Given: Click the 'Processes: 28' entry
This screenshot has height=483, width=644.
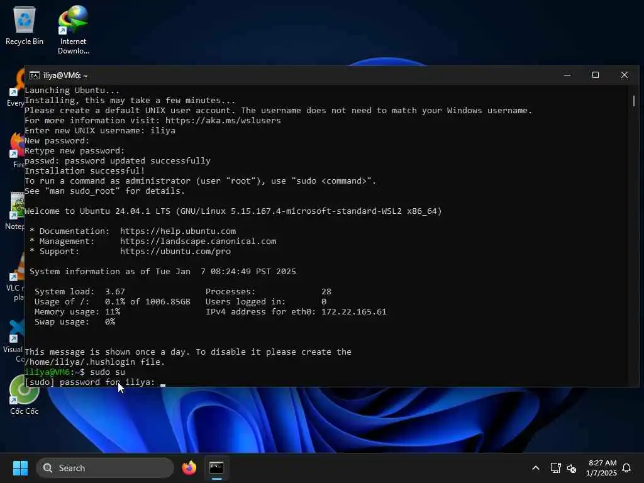Looking at the screenshot, I should click(x=268, y=292).
